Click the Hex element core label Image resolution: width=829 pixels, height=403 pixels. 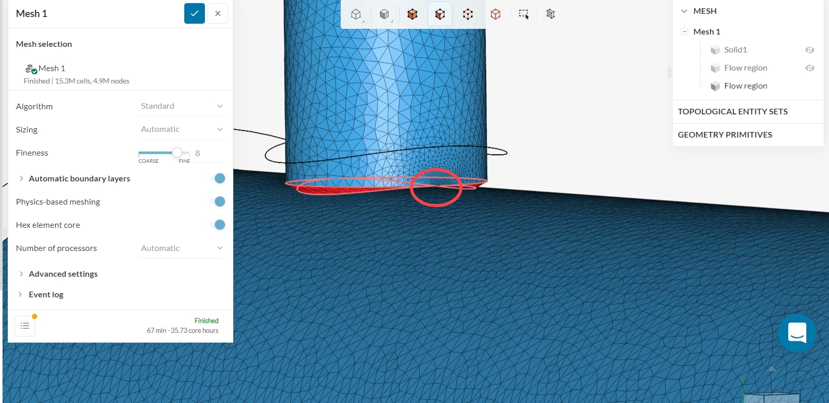(x=48, y=225)
